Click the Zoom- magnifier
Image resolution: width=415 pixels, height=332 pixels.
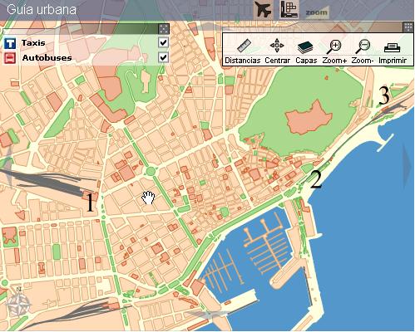[x=363, y=51]
